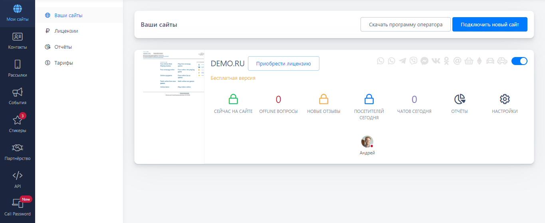545x223 pixels.
Task: Click the shopping basket icon
Action: pos(468,61)
